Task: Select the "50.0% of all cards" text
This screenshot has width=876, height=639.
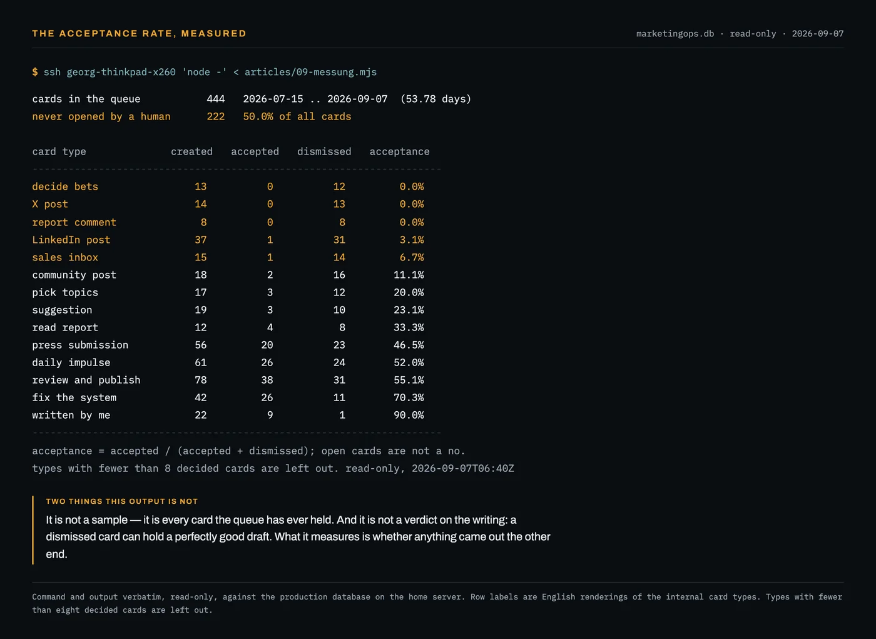Action: [x=297, y=116]
